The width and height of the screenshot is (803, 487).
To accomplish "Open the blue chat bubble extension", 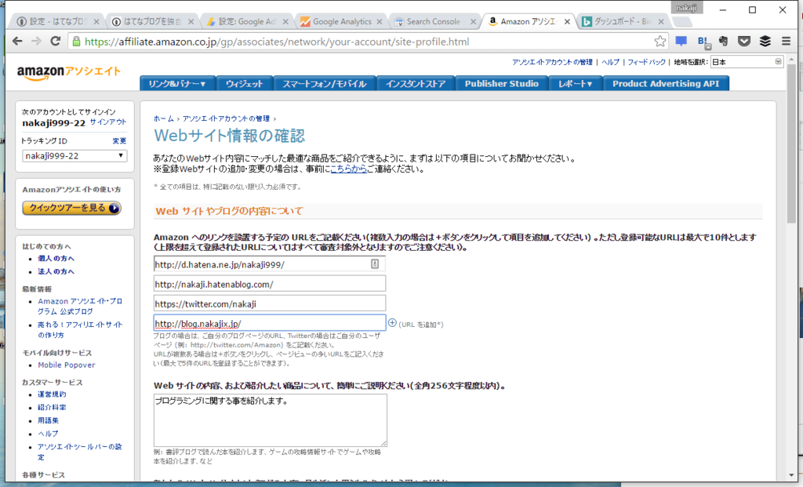I will tap(681, 41).
